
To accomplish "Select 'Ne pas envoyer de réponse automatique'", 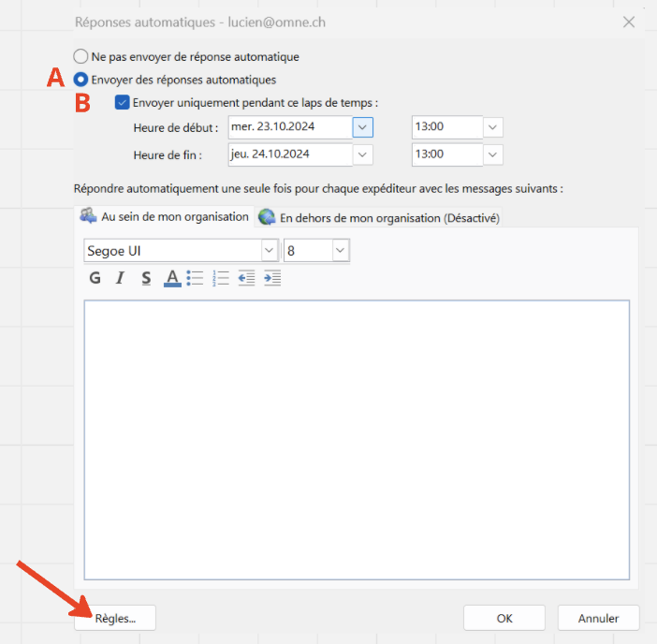I will (x=81, y=57).
